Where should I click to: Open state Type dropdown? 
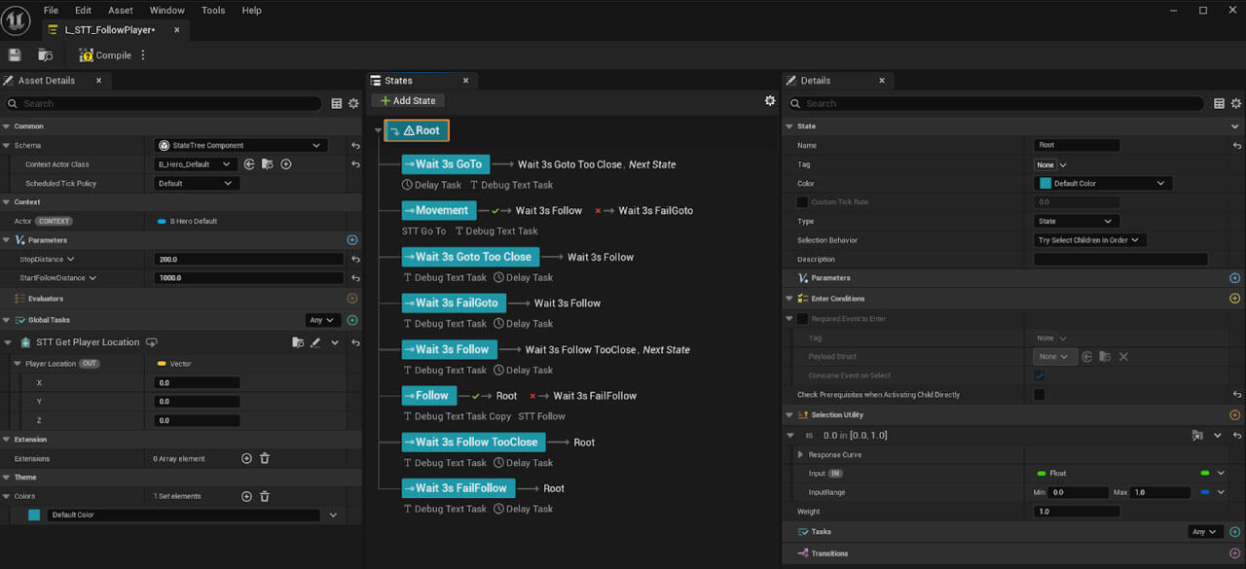[1077, 221]
